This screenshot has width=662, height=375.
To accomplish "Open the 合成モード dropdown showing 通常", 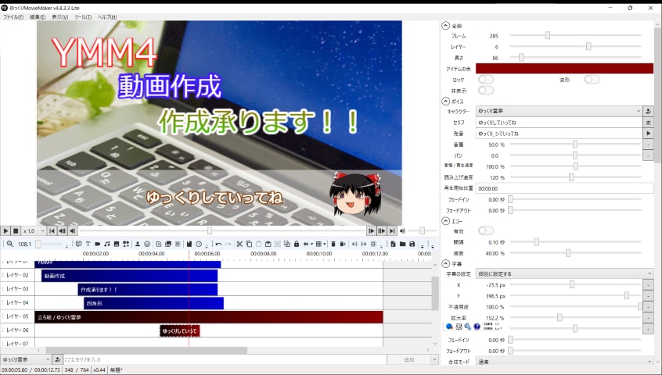I will click(x=564, y=362).
